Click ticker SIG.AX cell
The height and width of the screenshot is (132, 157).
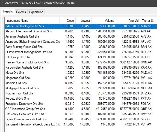point(146,119)
